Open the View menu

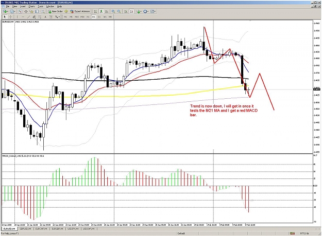pos(14,6)
